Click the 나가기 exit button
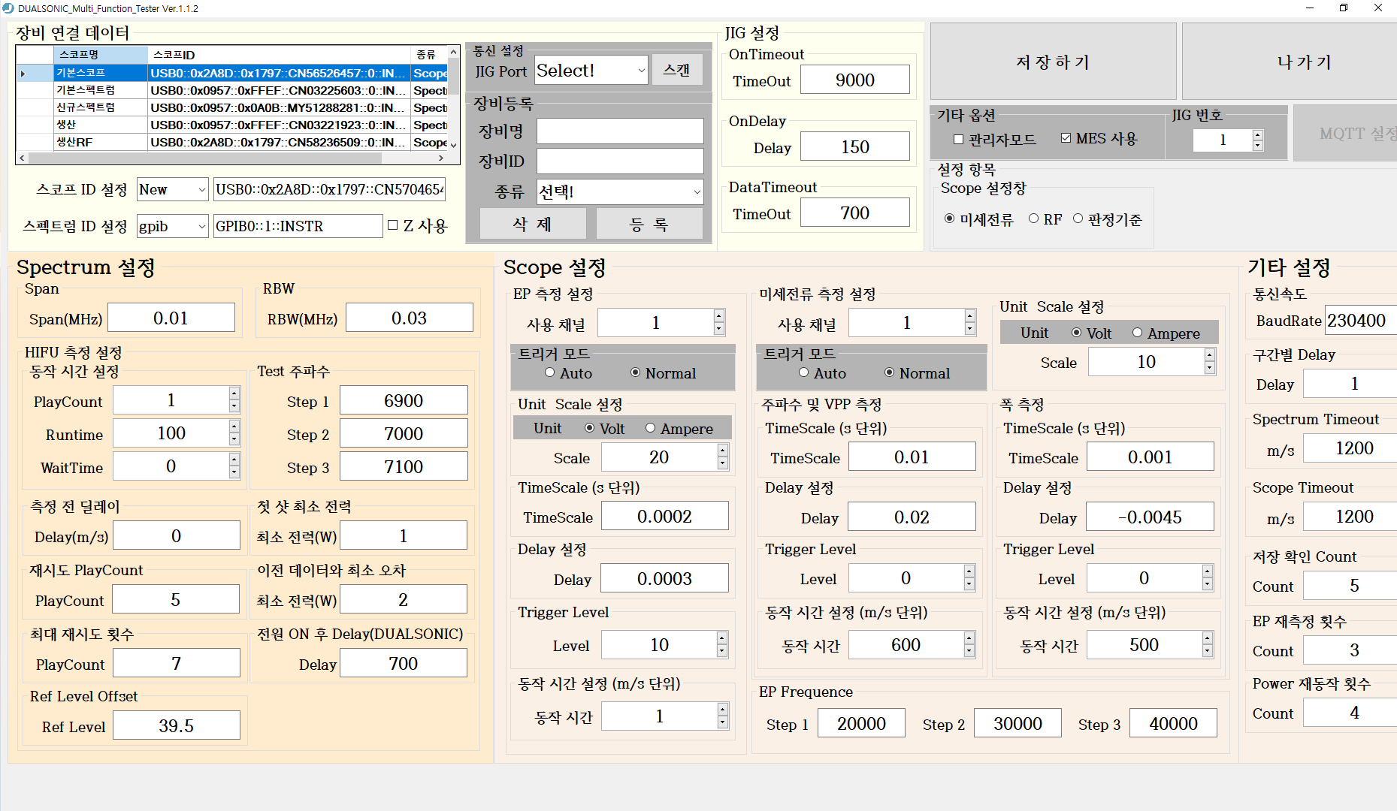The width and height of the screenshot is (1397, 811). (1304, 62)
